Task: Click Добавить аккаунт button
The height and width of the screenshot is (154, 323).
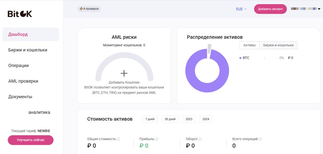Action: tap(270, 9)
